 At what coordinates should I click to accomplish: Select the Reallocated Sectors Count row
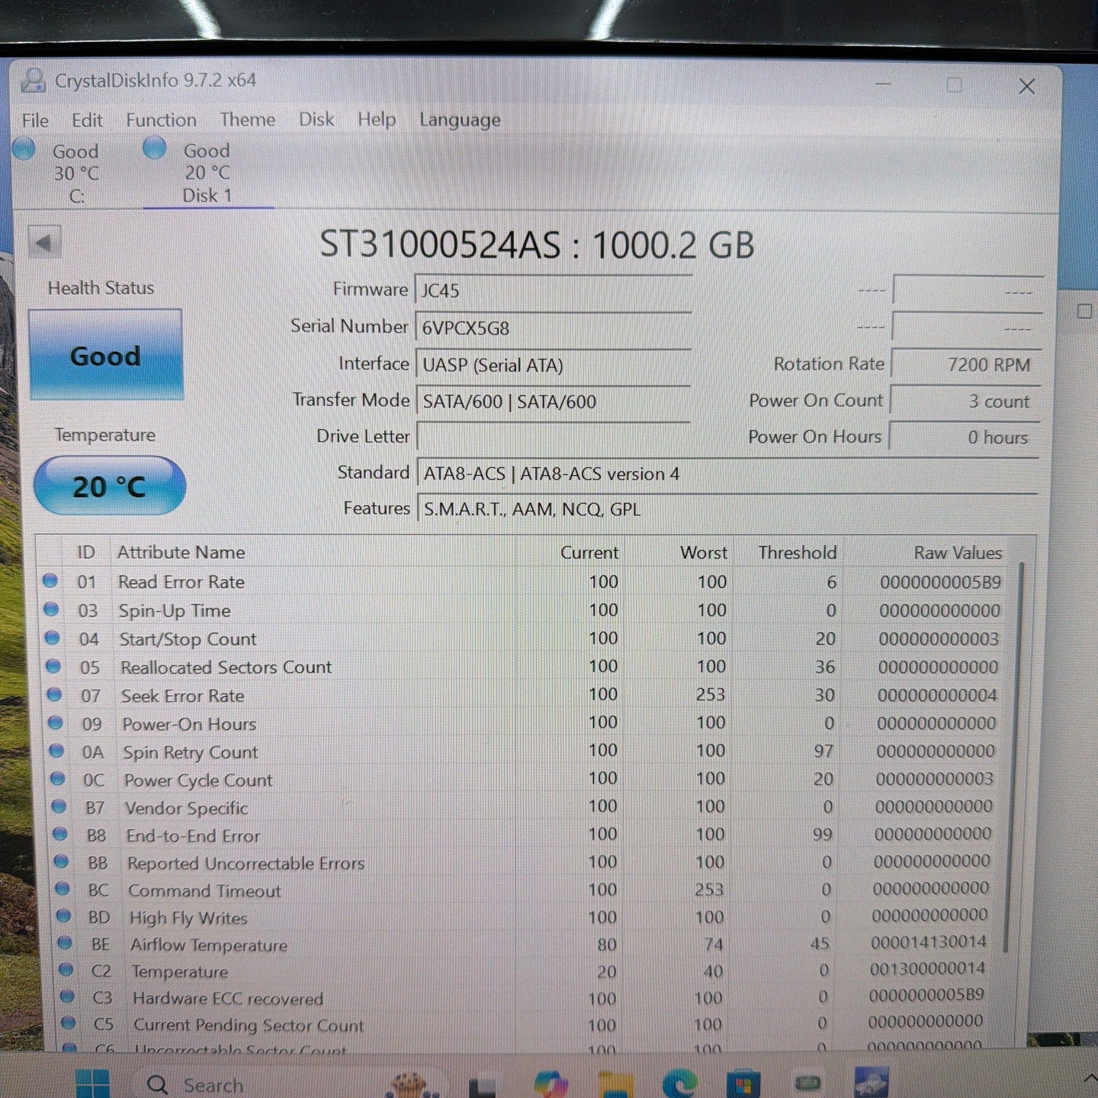[226, 667]
